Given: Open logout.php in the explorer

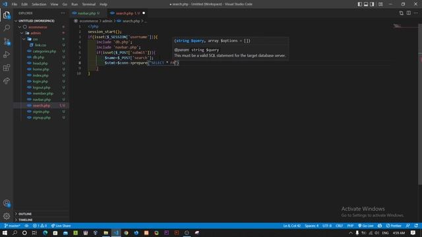Looking at the screenshot, I should point(42,88).
